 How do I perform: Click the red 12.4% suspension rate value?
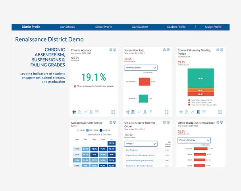(x=128, y=59)
